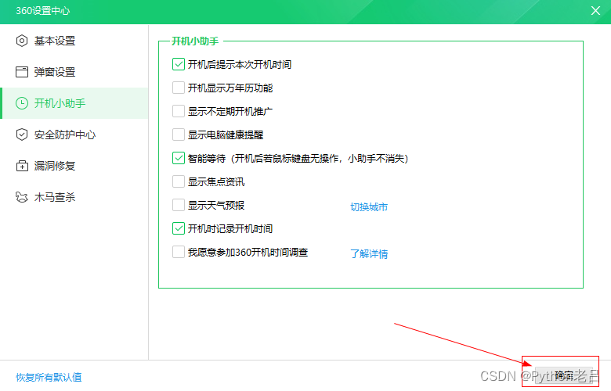Click the shield icon beside 安全防护中心
The height and width of the screenshot is (391, 611).
[22, 135]
